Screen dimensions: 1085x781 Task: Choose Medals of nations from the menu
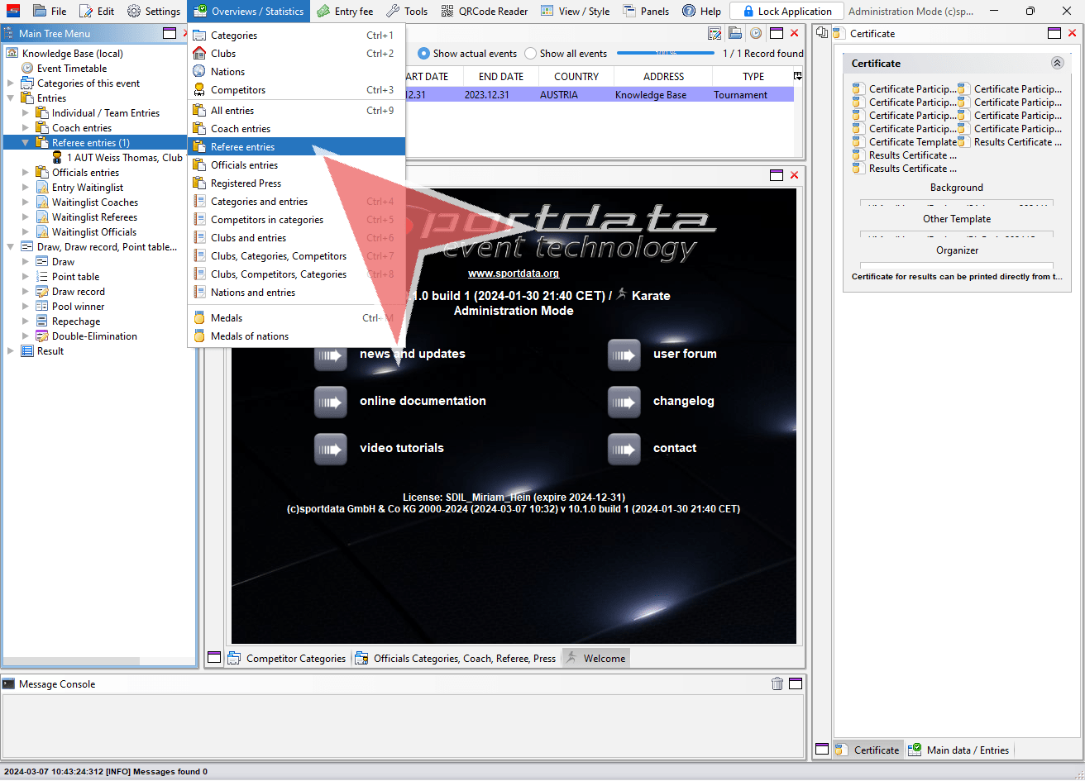pyautogui.click(x=249, y=336)
